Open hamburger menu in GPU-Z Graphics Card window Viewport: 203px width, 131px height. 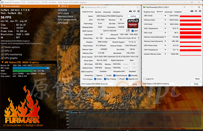(138, 11)
